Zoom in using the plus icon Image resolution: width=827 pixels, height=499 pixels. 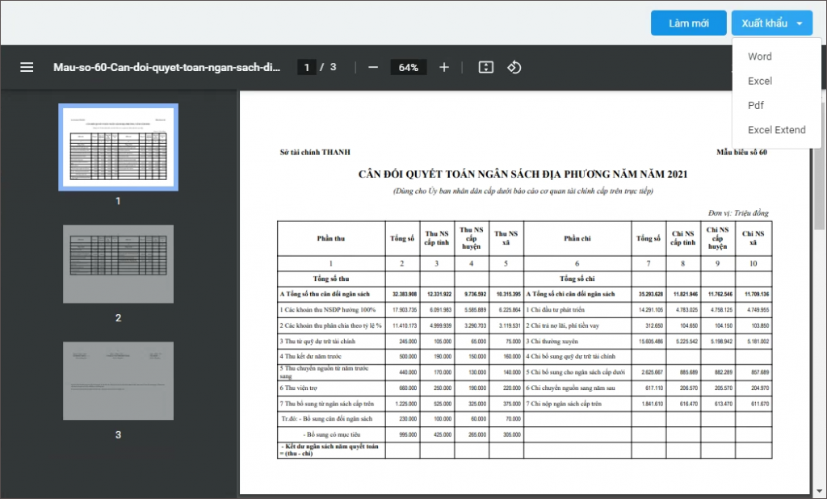[443, 67]
